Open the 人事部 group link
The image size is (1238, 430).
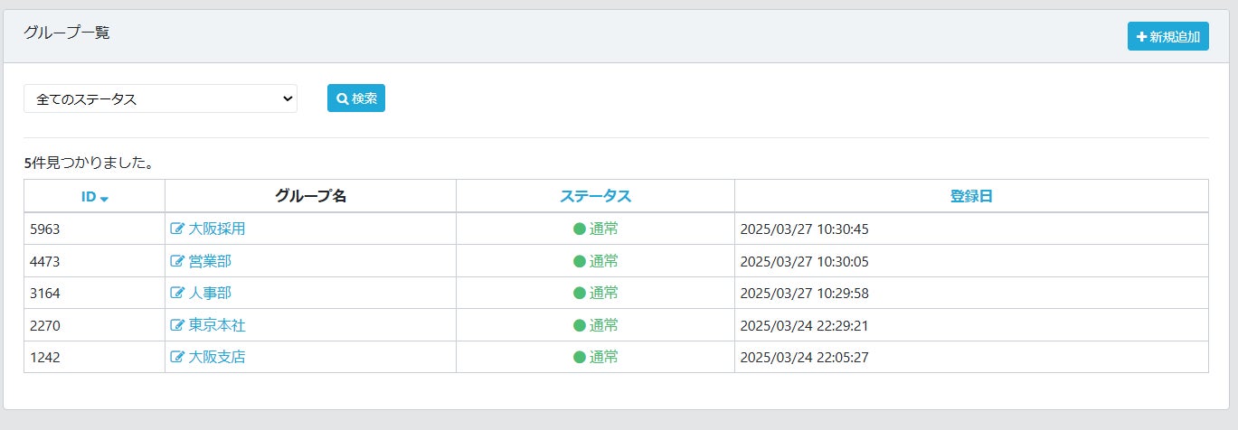pyautogui.click(x=209, y=294)
